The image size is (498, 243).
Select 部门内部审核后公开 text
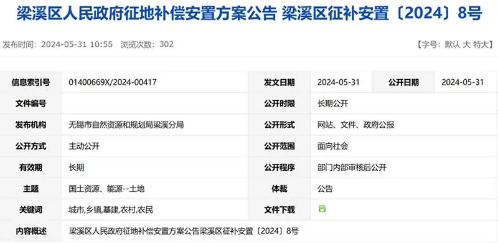(x=352, y=168)
